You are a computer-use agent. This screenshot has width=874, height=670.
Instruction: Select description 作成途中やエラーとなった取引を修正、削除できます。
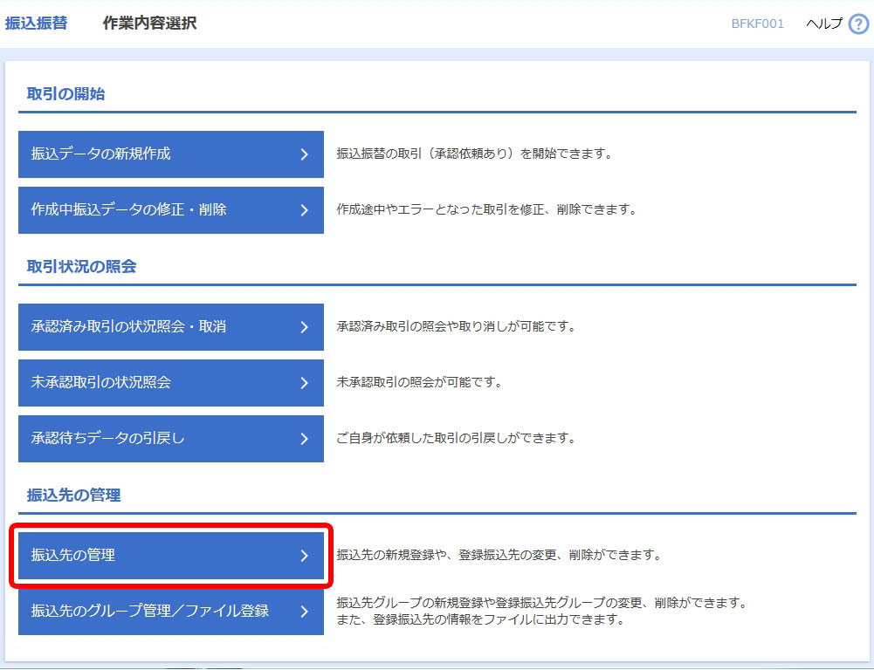pos(486,209)
